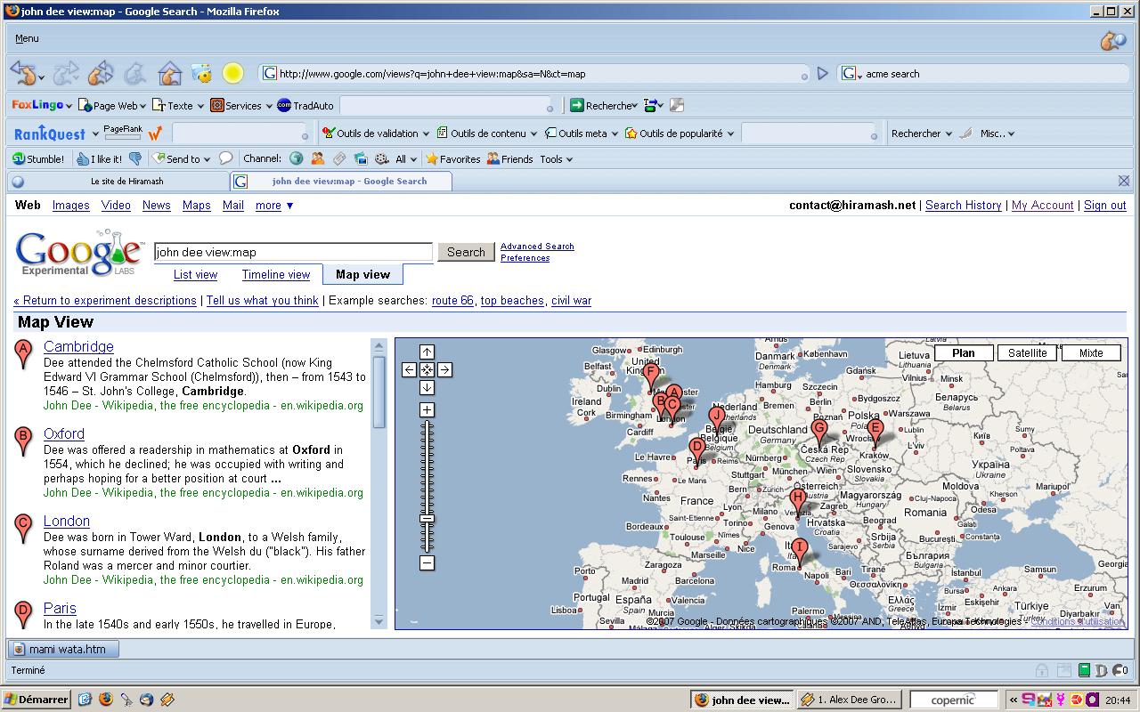Zoom in the map with plus button
Viewport: 1140px width, 712px height.
click(x=427, y=409)
